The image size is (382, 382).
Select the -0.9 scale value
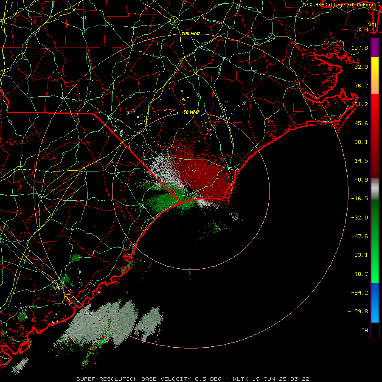(361, 180)
